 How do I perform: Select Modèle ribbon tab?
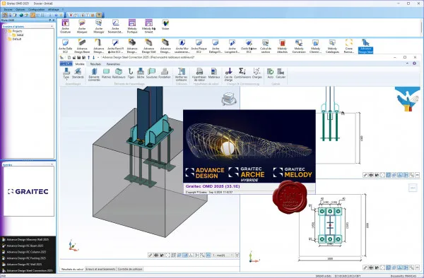[x=80, y=64]
